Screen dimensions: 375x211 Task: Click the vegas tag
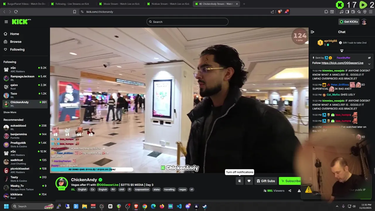point(183,190)
